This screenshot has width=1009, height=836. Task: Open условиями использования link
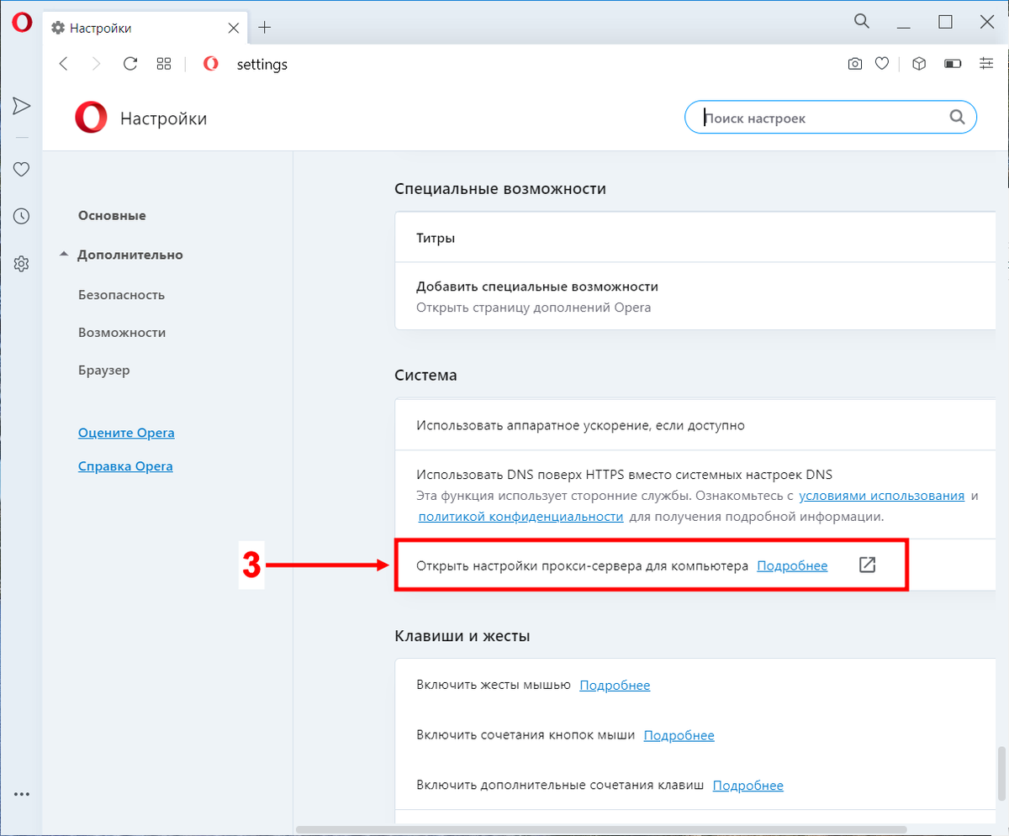pos(881,496)
